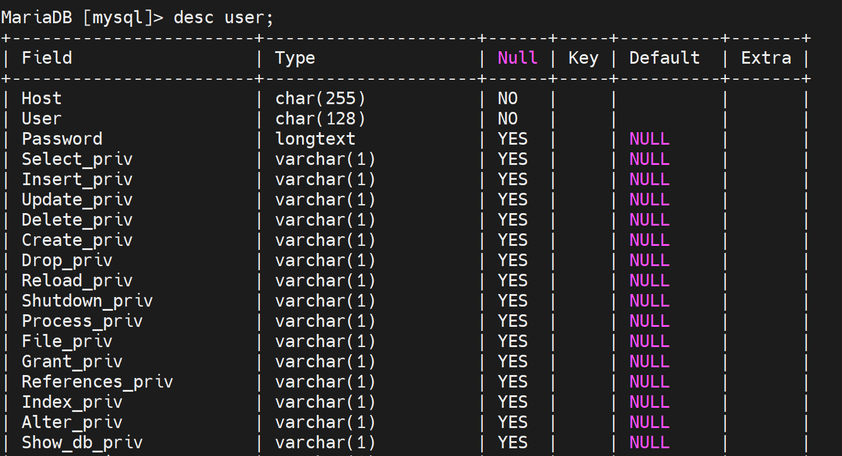Viewport: 842px width, 456px height.
Task: Click the NULL default in Shutdown_priv row
Action: (650, 301)
